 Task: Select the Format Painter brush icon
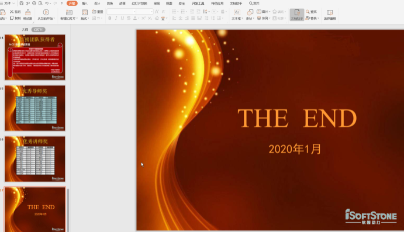click(x=28, y=12)
